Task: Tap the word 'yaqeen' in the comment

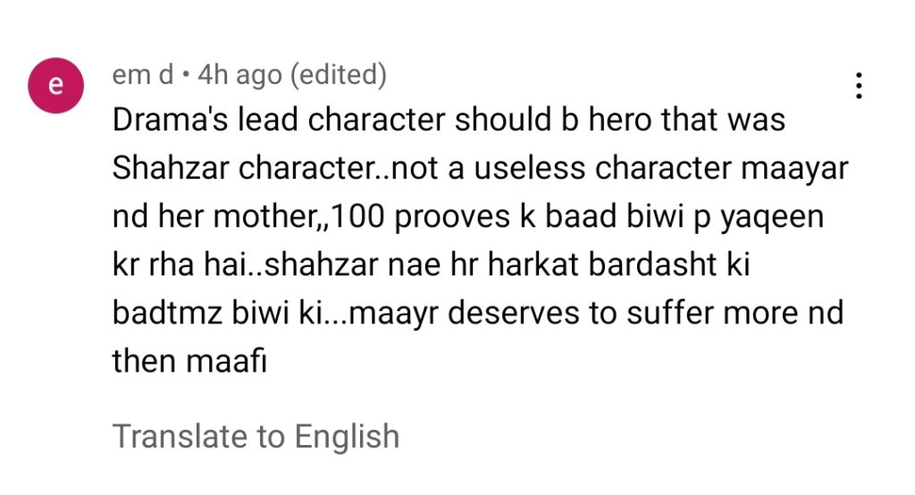Action: tap(772, 218)
